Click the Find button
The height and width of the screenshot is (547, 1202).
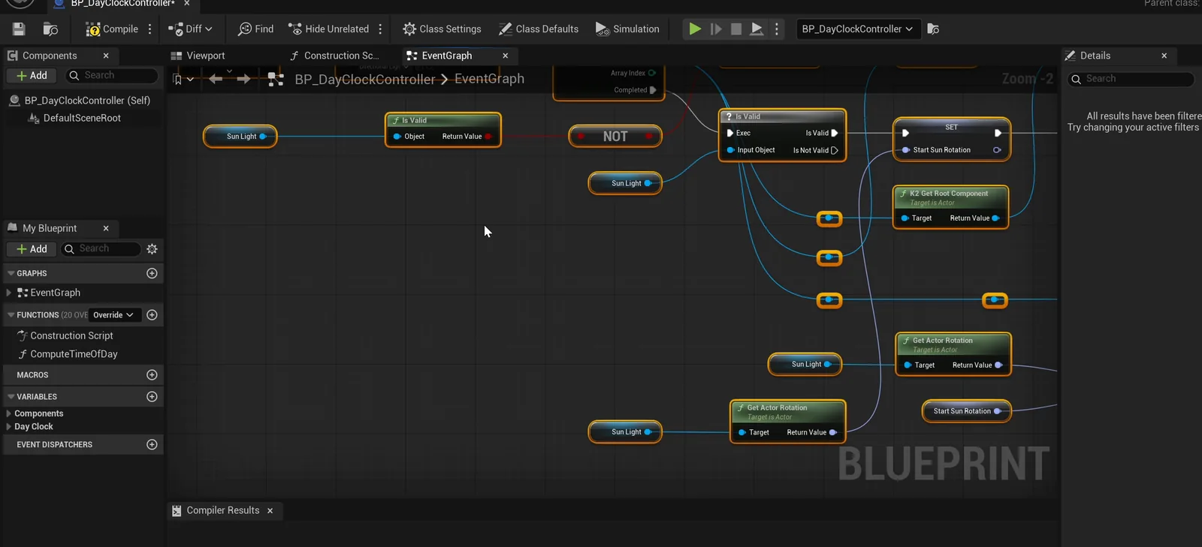[255, 29]
